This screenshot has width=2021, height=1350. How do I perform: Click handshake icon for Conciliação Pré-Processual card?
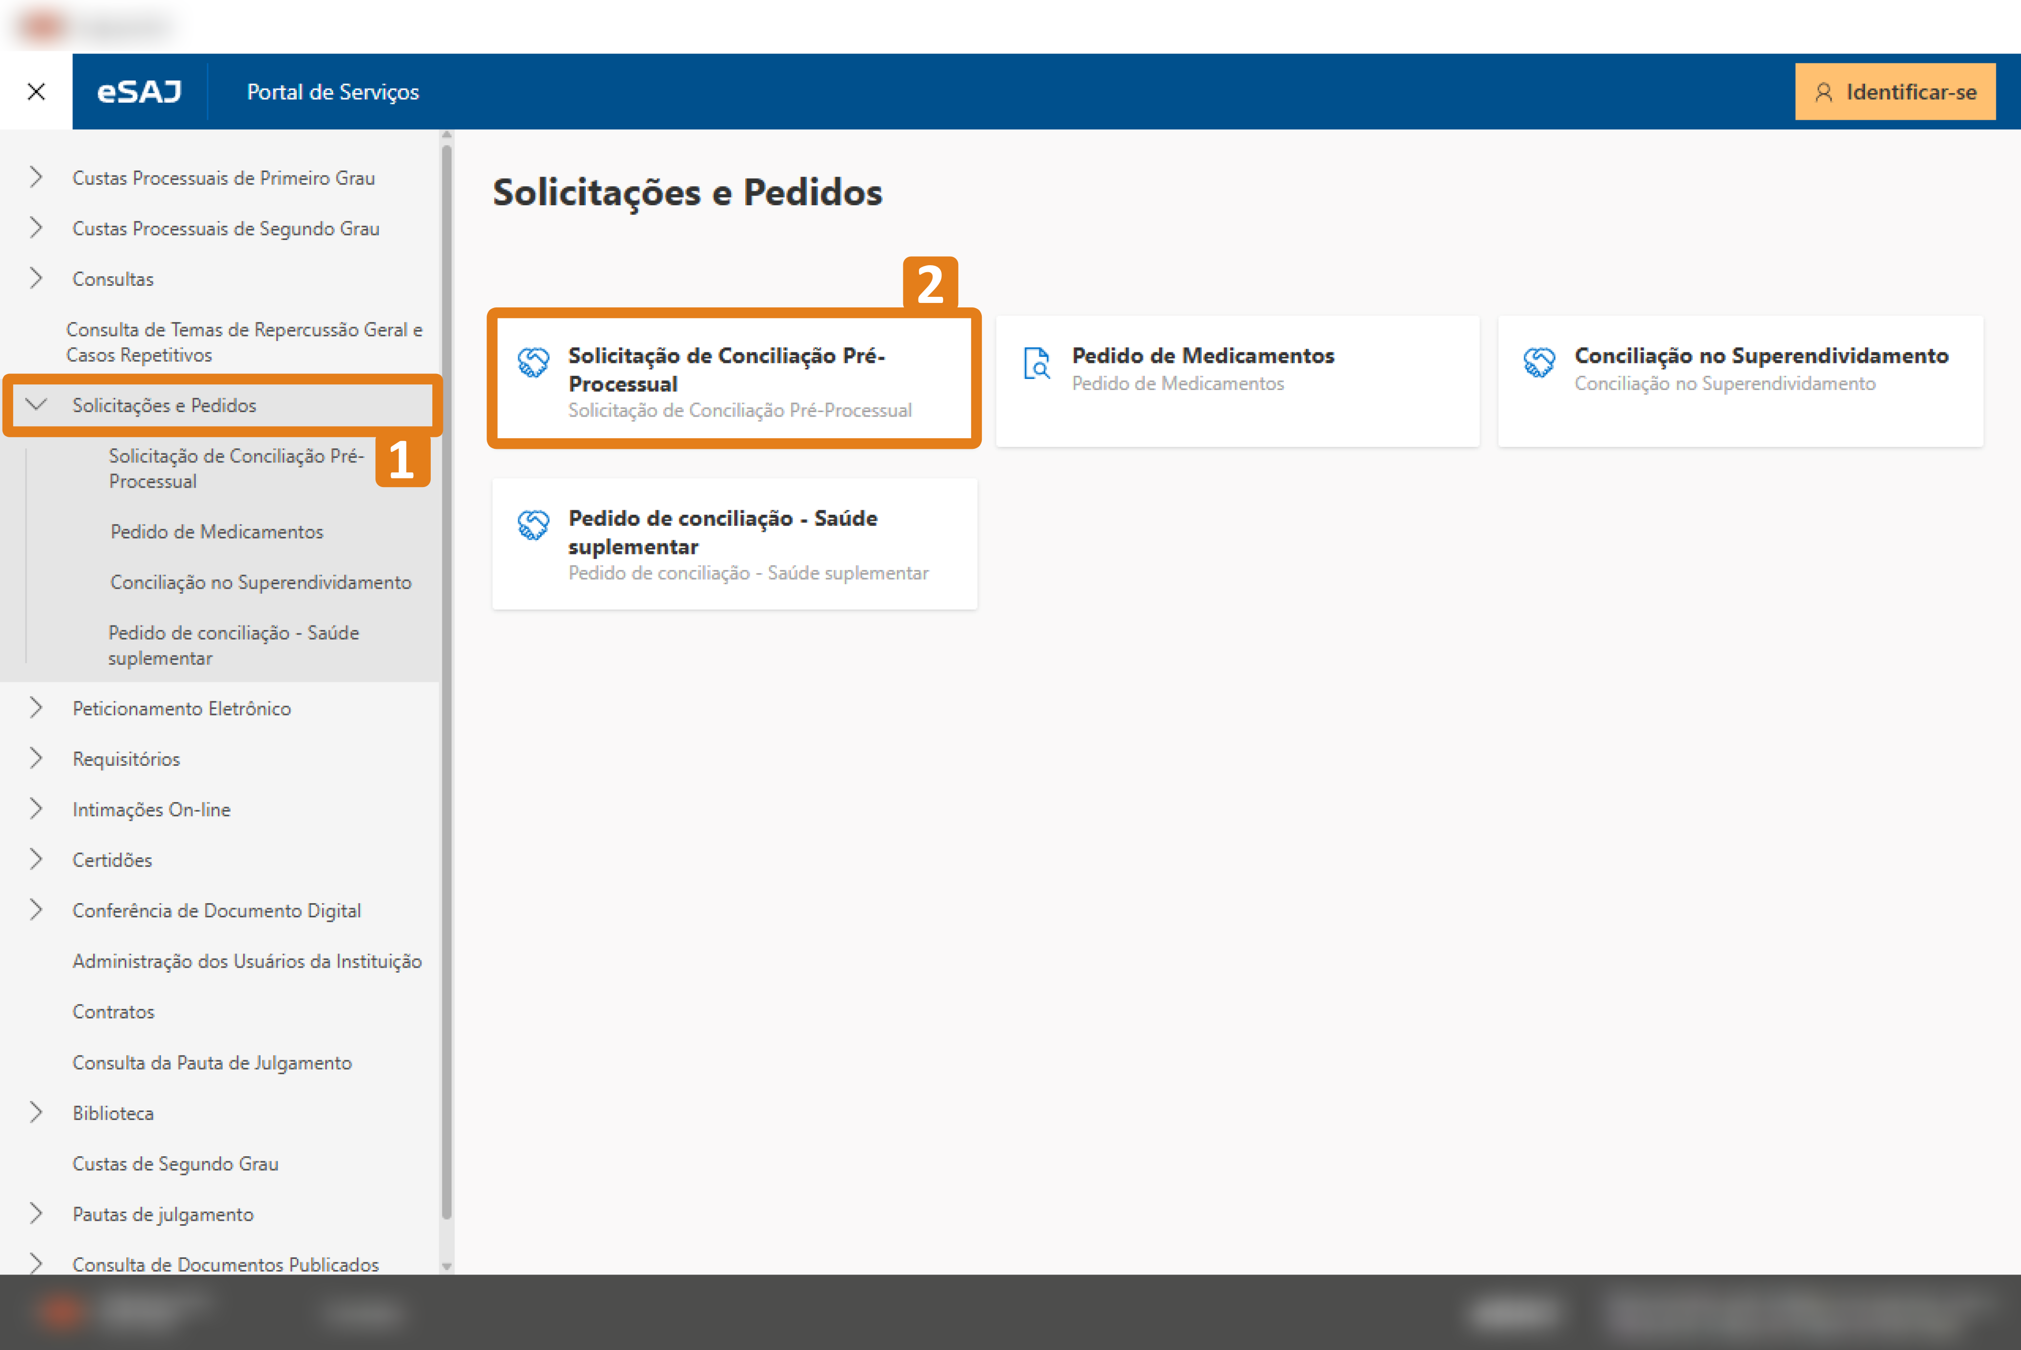pos(533,362)
